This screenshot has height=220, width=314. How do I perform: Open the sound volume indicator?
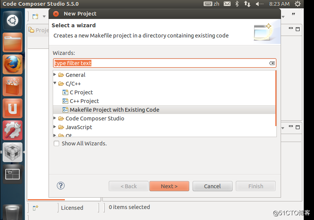tap(259, 4)
